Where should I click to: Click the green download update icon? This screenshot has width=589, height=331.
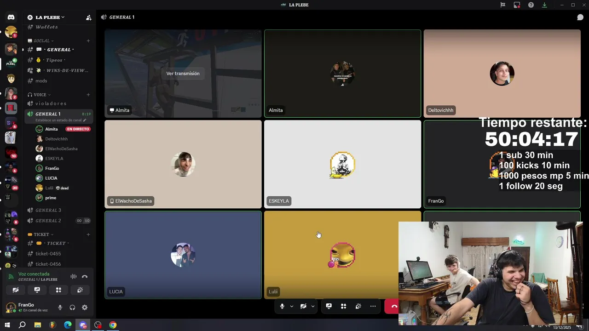pyautogui.click(x=544, y=5)
